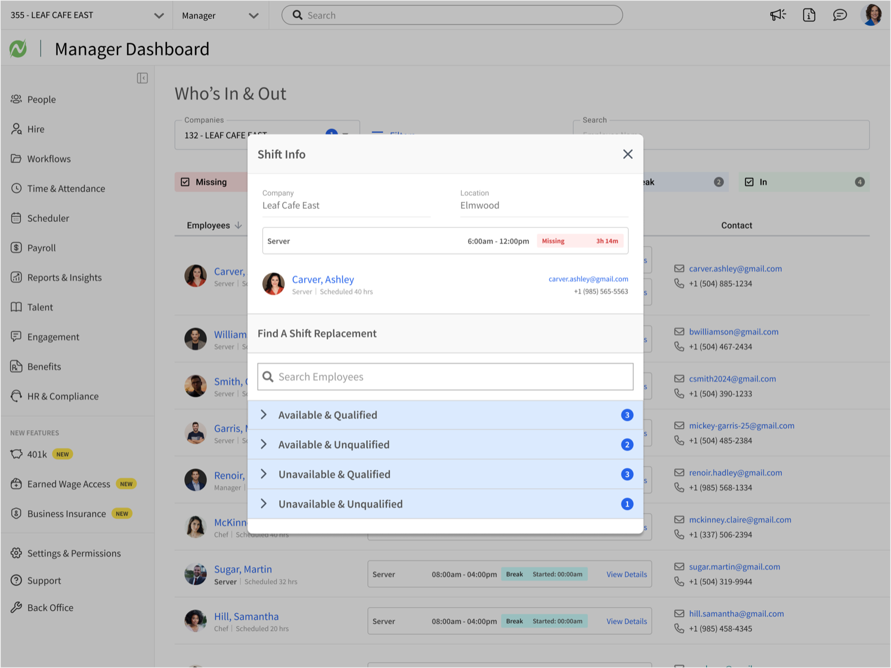The height and width of the screenshot is (668, 891).
Task: Click Carver, Ashley avatar in dialog
Action: pyautogui.click(x=273, y=284)
